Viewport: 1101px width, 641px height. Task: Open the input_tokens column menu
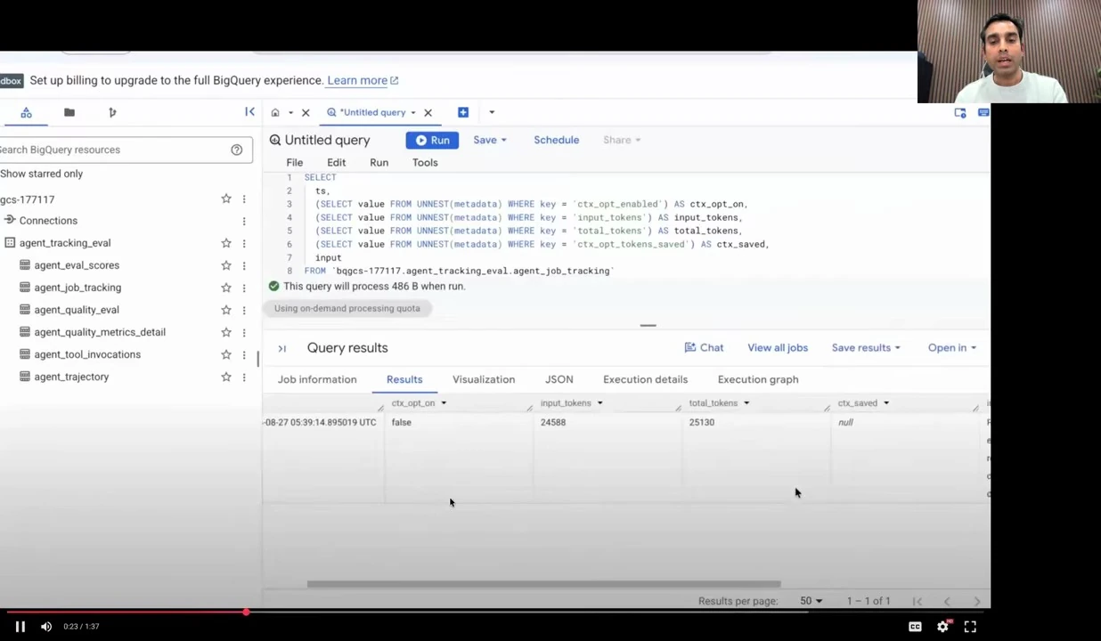pos(599,403)
